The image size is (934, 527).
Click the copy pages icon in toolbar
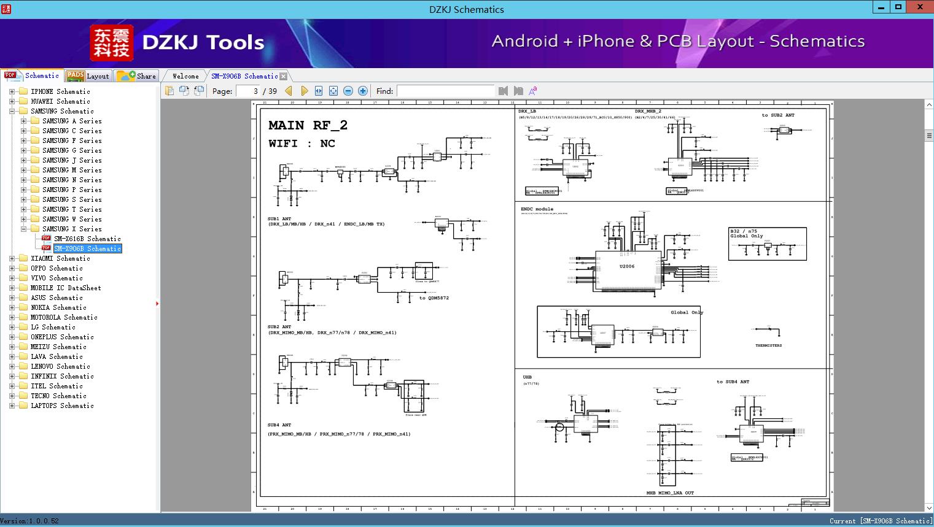click(x=169, y=91)
